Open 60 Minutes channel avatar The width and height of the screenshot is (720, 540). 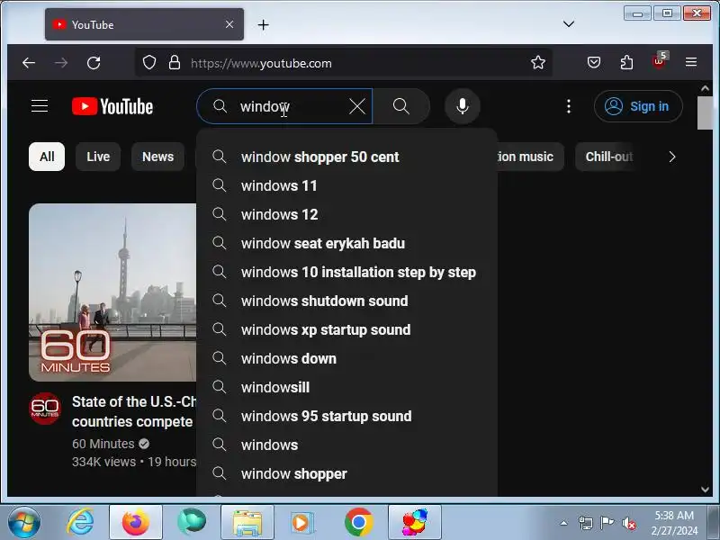[44, 409]
